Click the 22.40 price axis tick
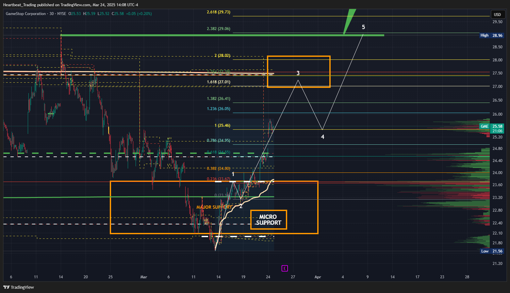 (497, 223)
